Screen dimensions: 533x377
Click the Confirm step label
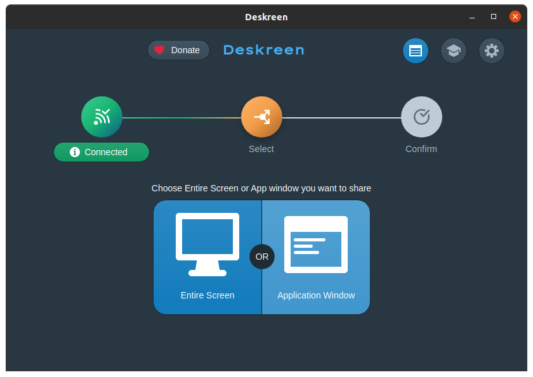(421, 148)
